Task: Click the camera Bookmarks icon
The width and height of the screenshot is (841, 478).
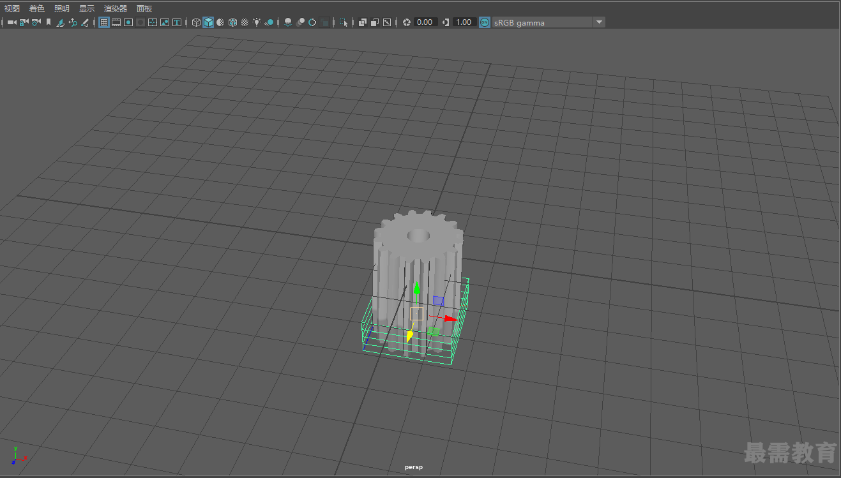Action: [49, 22]
